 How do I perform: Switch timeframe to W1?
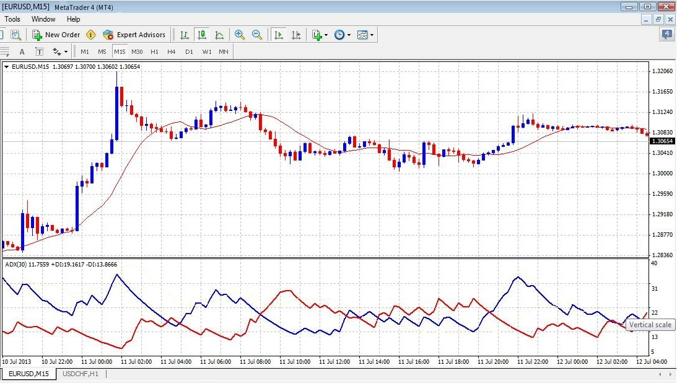pyautogui.click(x=207, y=52)
